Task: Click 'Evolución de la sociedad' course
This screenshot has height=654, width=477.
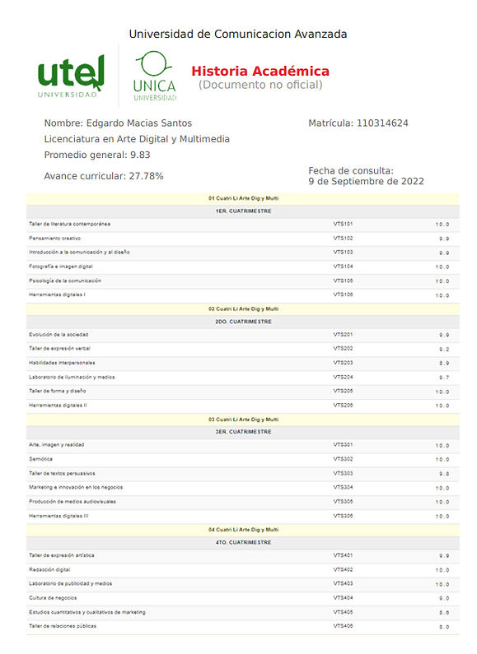Action: click(58, 335)
